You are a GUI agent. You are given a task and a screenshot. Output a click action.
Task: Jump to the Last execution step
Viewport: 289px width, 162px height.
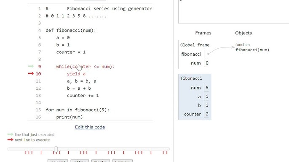coord(122,161)
